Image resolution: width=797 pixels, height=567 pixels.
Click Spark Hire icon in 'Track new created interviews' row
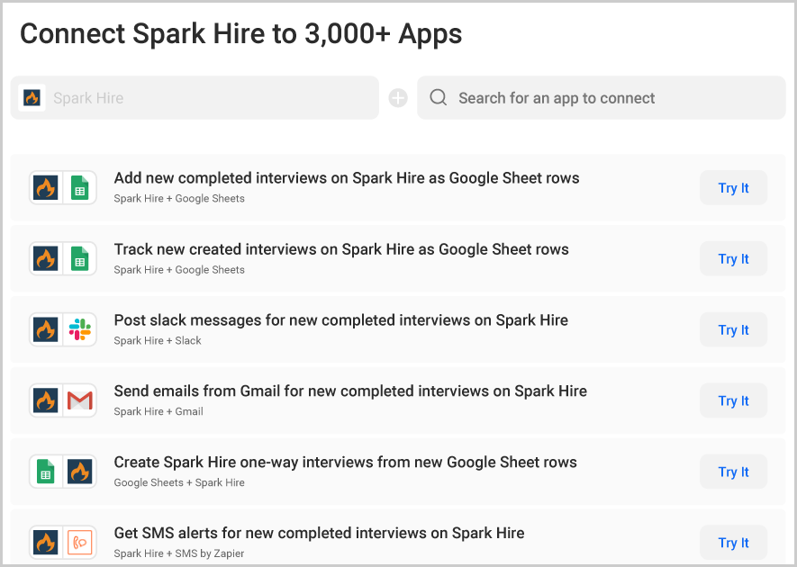(46, 258)
